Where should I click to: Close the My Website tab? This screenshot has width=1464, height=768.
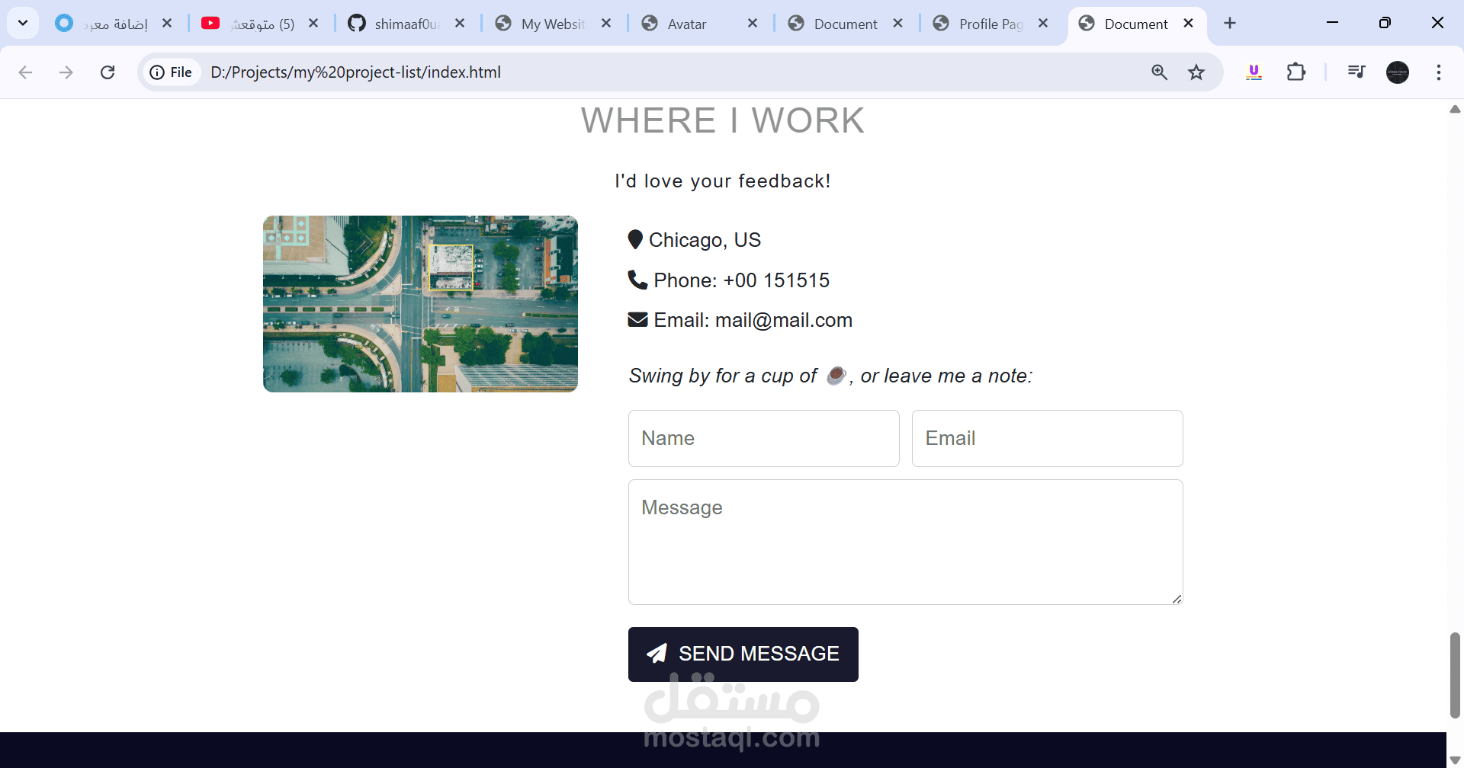[x=606, y=24]
